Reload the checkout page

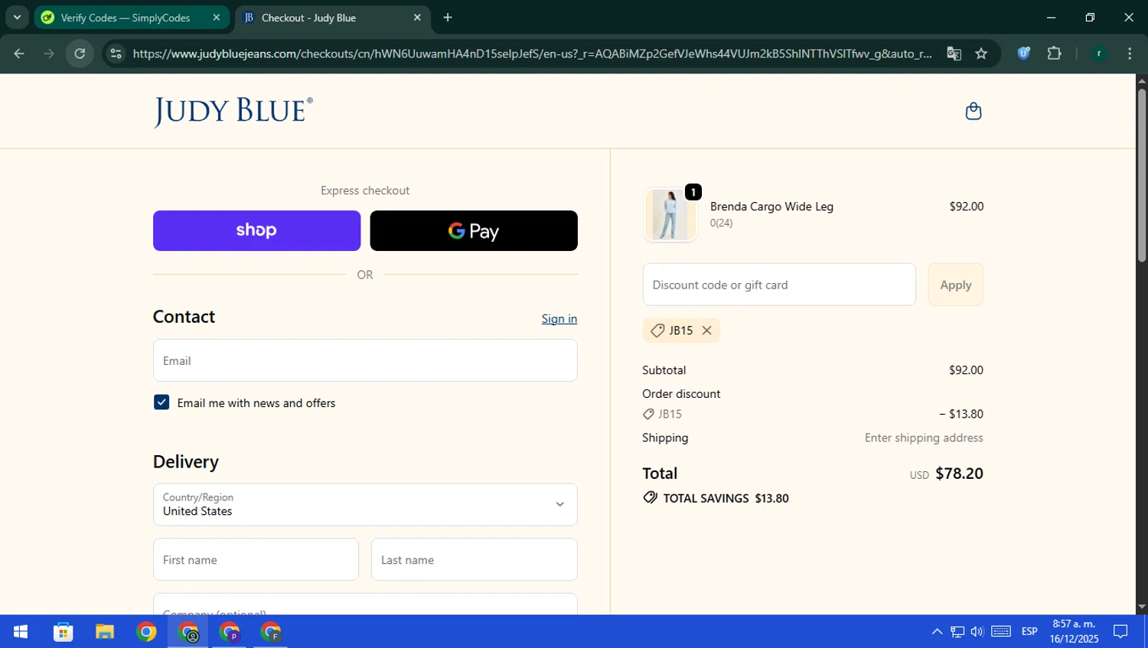click(80, 54)
